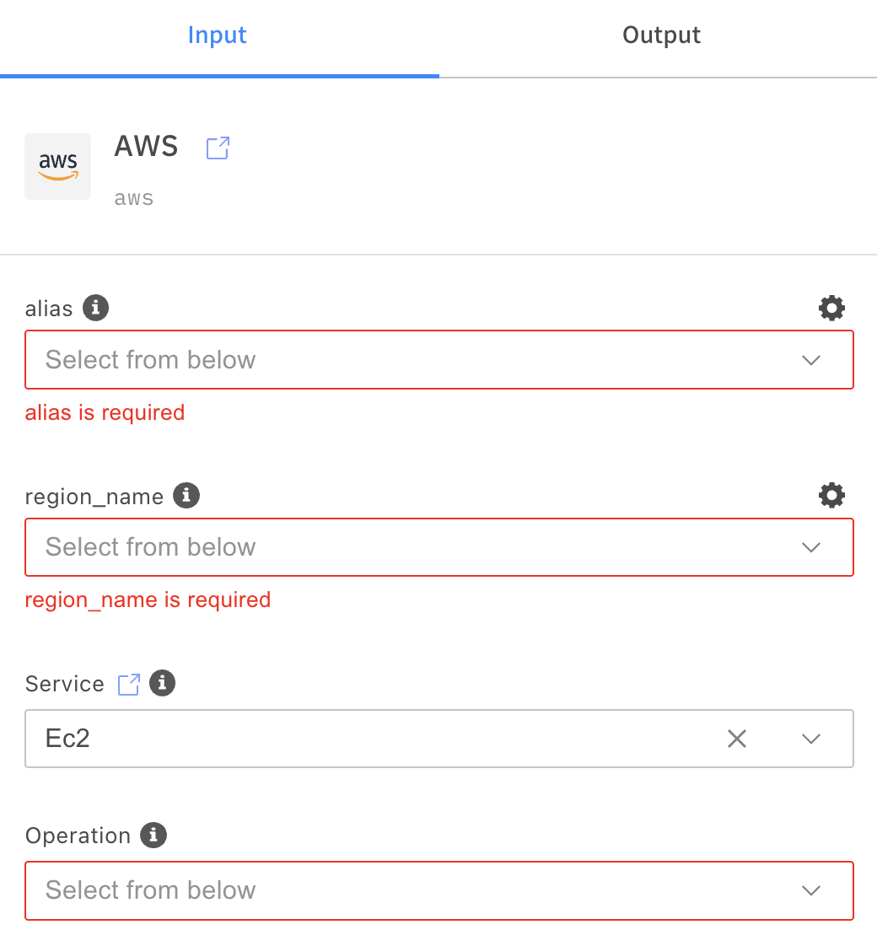Viewport: 877px width, 946px height.
Task: Open Service external link icon
Action: pos(128,684)
